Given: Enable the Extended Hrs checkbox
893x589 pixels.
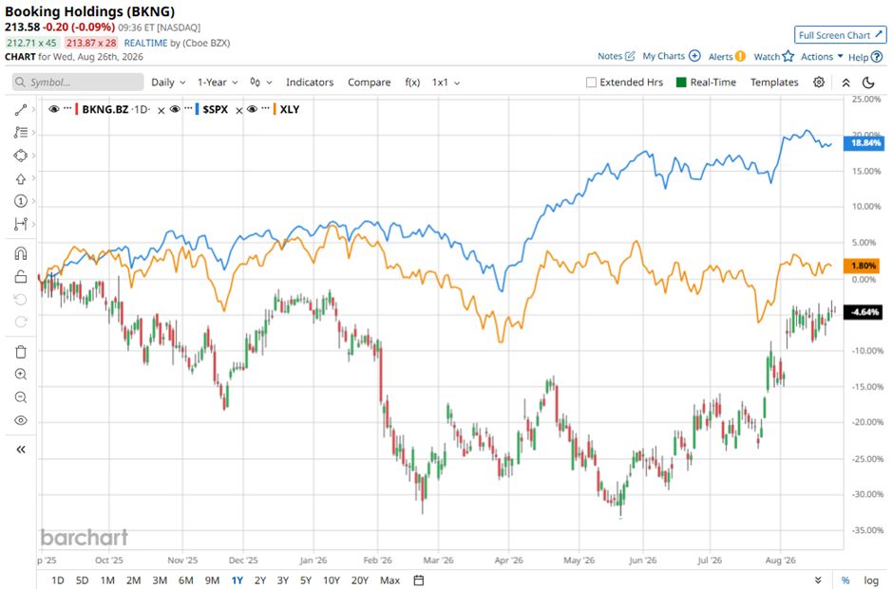Looking at the screenshot, I should 591,83.
